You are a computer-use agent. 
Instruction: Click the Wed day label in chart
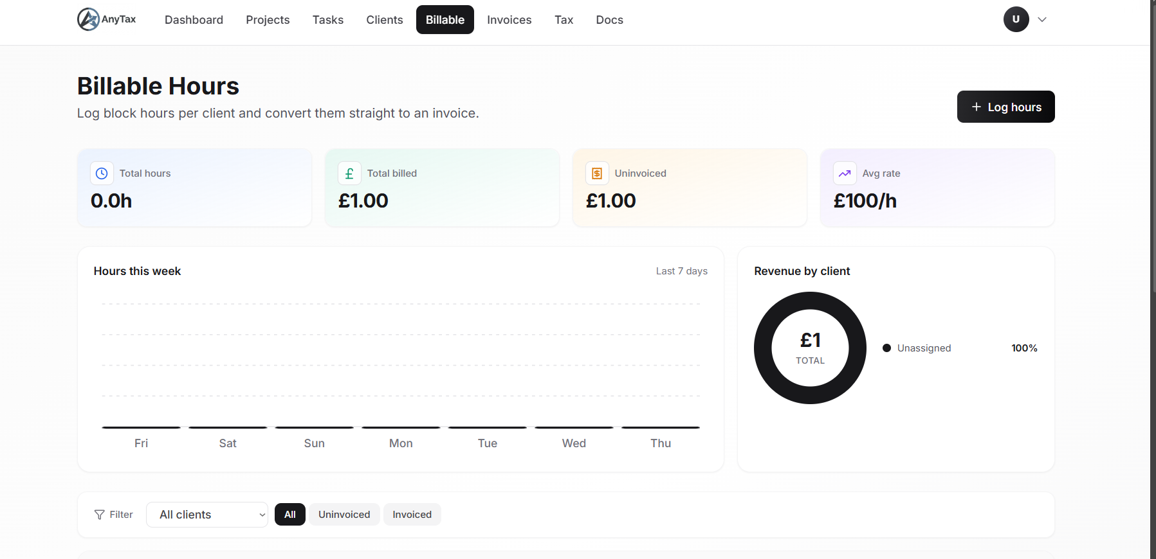(x=574, y=443)
